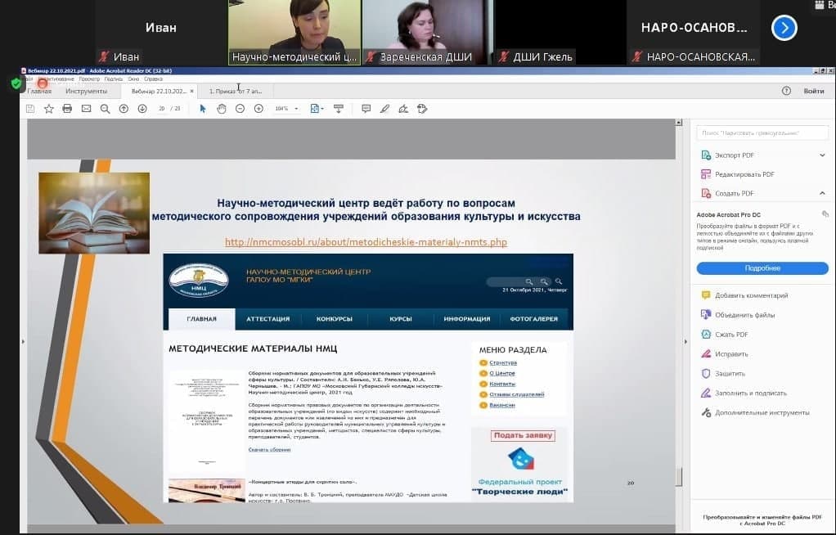
Task: Open the nmcmosobl.ru metodicheskie-materialy link
Action: click(x=366, y=242)
